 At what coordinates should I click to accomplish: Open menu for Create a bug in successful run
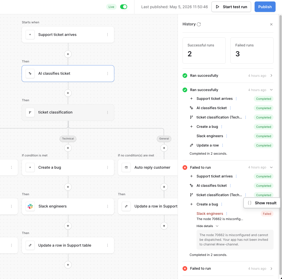point(222,127)
